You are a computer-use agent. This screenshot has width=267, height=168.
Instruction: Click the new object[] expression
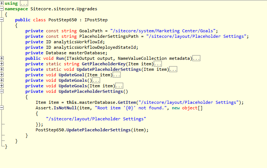pyautogui.click(x=187, y=108)
